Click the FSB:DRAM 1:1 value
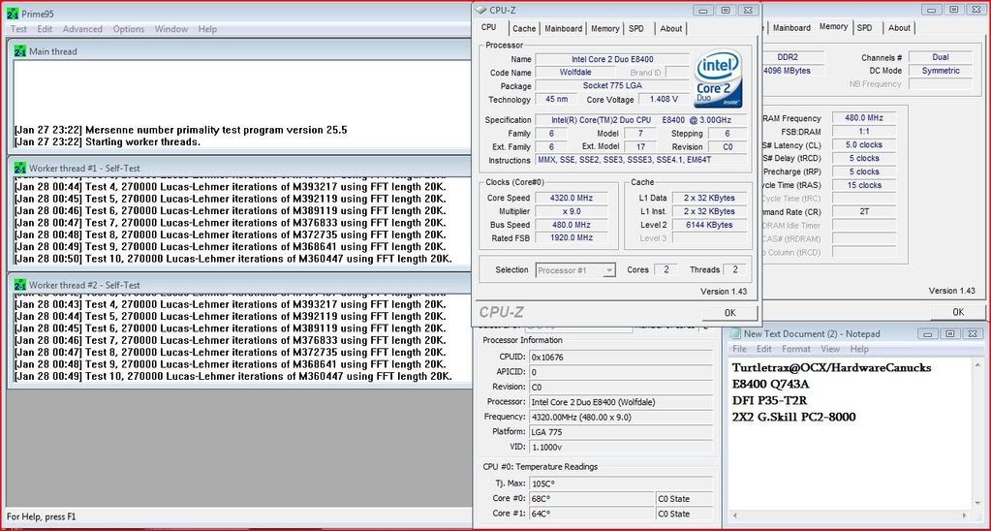This screenshot has height=531, width=991. pos(866,132)
